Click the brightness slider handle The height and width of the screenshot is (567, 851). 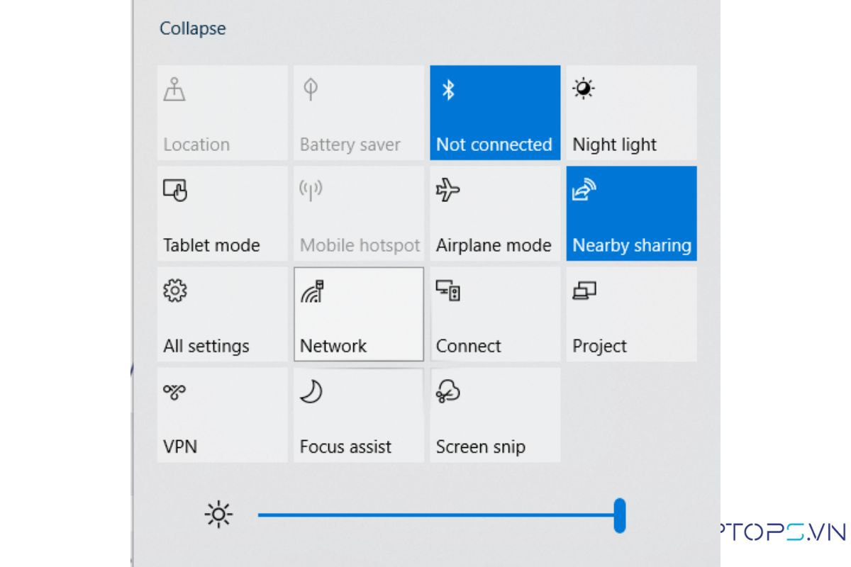point(620,515)
